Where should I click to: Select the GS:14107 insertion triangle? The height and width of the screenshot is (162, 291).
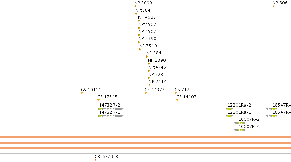[x=177, y=100]
